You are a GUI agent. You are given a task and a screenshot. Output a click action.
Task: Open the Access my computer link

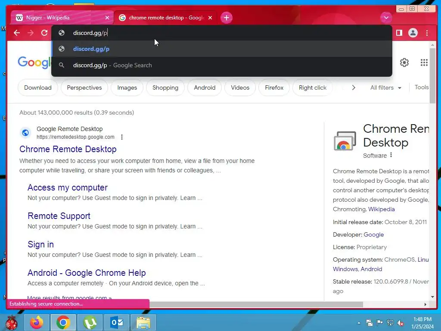pos(68,187)
